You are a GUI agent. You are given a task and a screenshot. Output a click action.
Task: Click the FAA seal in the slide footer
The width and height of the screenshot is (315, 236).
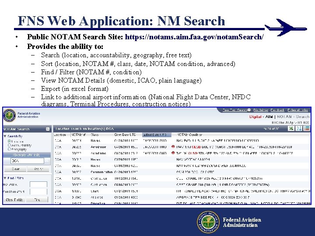[x=208, y=222]
